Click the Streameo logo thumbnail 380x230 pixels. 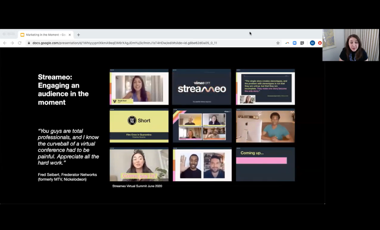[202, 87]
